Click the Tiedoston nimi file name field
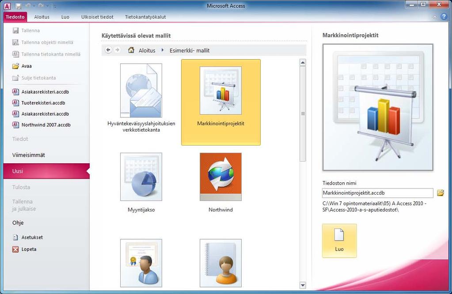Viewport: 452px width, 294px height. [x=378, y=193]
